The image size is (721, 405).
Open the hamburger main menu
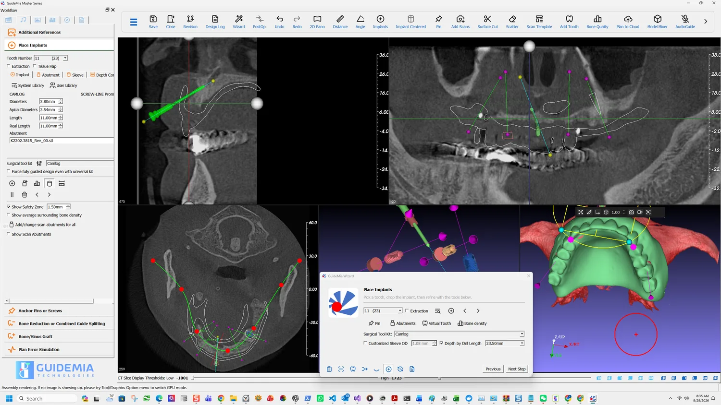[134, 22]
